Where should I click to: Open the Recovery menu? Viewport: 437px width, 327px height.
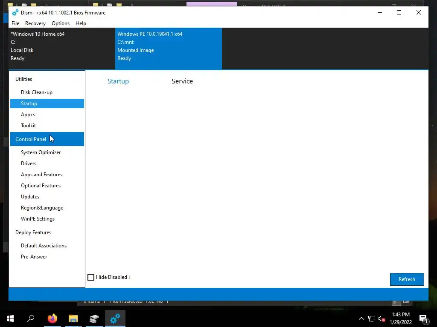point(35,23)
